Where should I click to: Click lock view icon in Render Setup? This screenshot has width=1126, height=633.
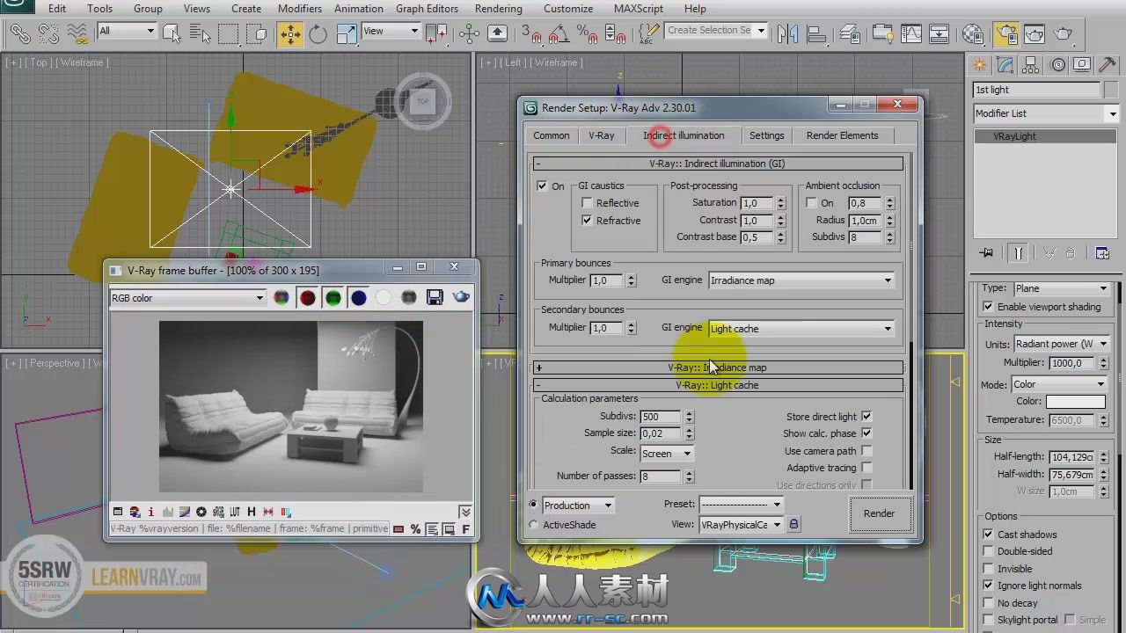click(x=793, y=524)
